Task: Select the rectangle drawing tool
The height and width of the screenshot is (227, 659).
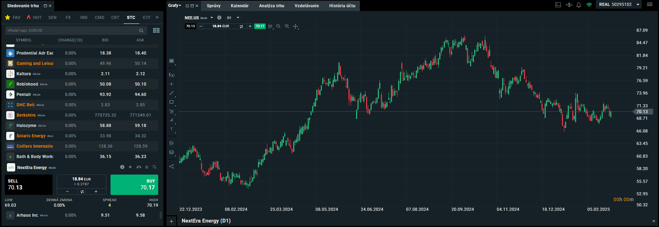Action: point(171,102)
